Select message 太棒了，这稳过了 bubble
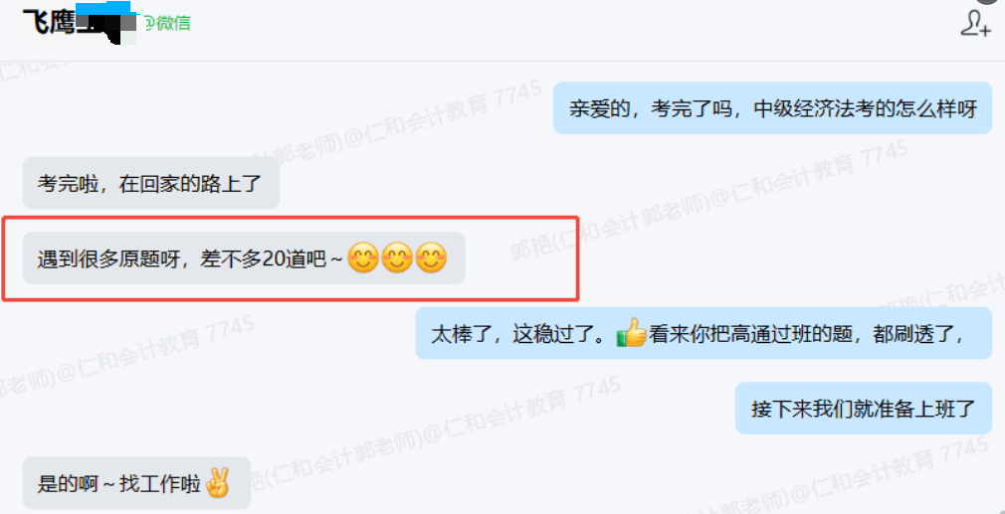1005x514 pixels. point(703,333)
